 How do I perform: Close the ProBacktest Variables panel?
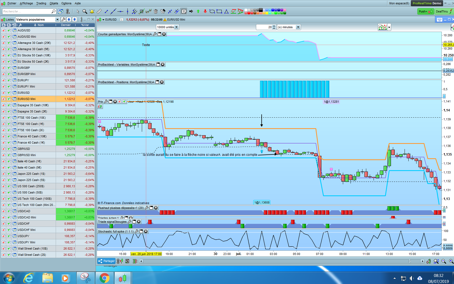162,64
